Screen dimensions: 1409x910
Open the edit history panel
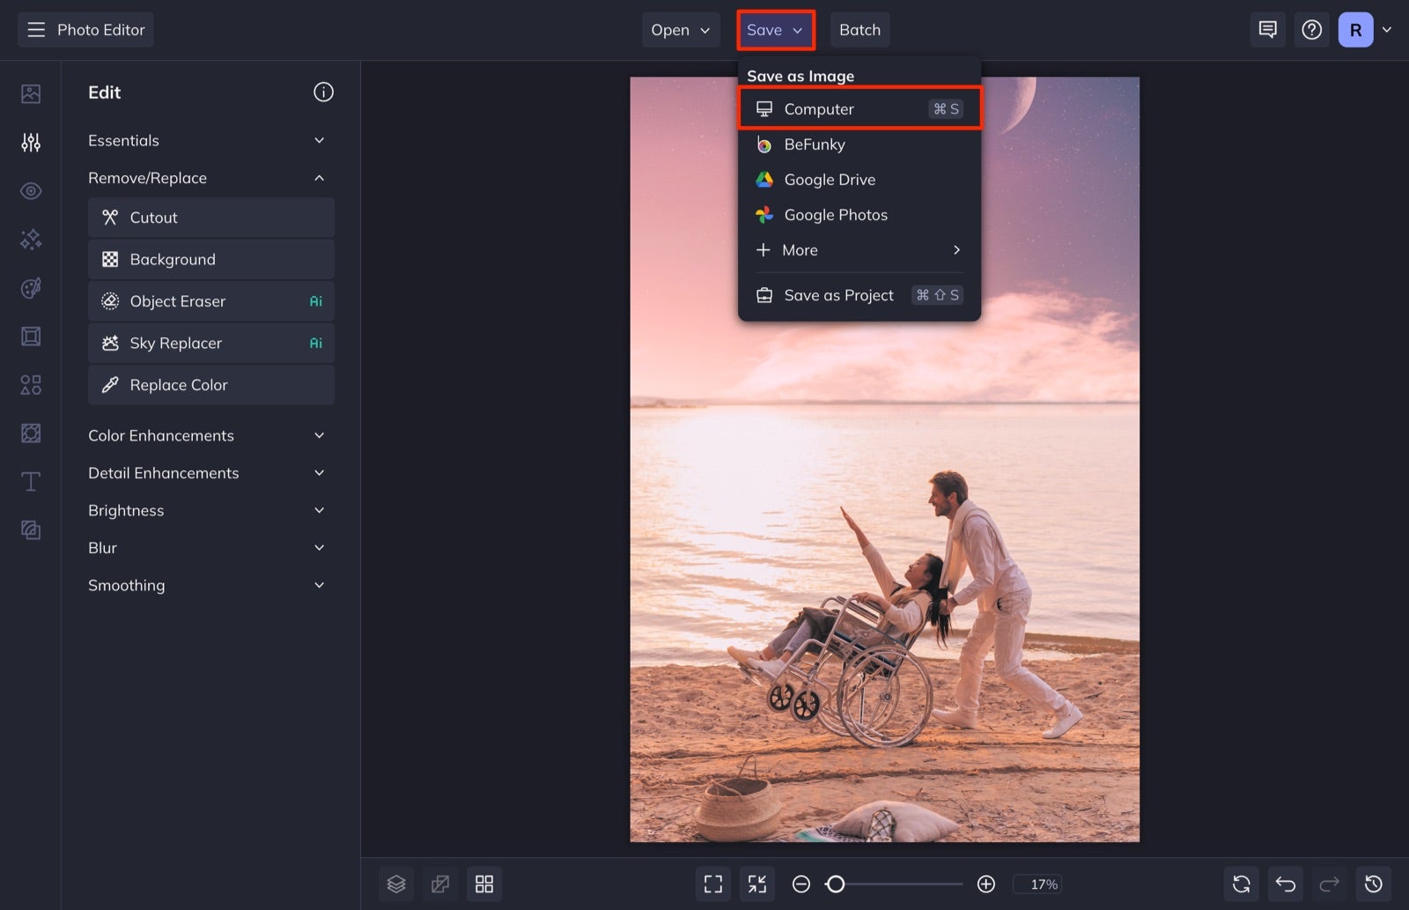[1373, 884]
